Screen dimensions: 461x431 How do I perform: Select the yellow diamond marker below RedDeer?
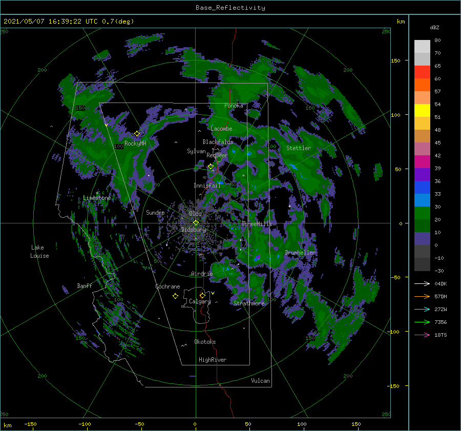(x=211, y=167)
